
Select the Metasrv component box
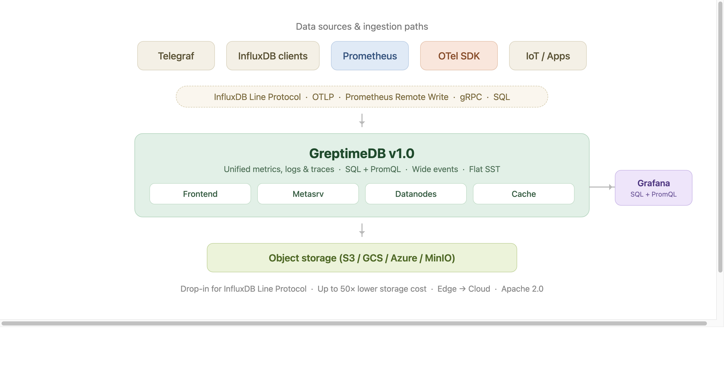(308, 194)
